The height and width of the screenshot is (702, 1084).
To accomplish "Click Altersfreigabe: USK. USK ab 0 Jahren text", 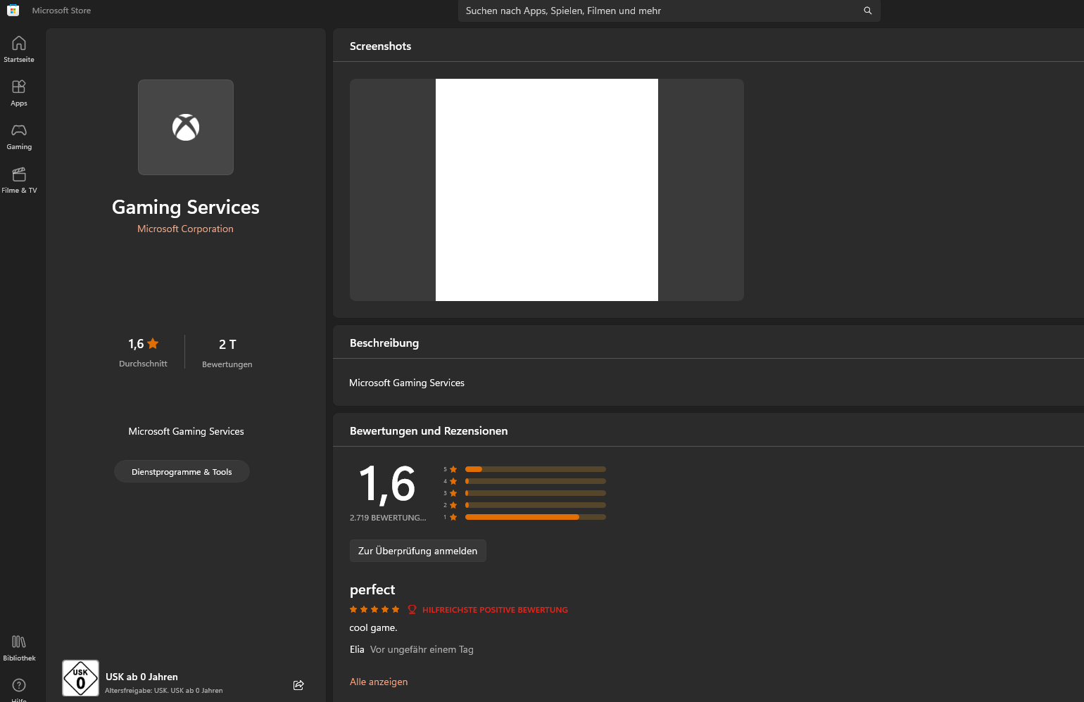I will click(x=164, y=691).
